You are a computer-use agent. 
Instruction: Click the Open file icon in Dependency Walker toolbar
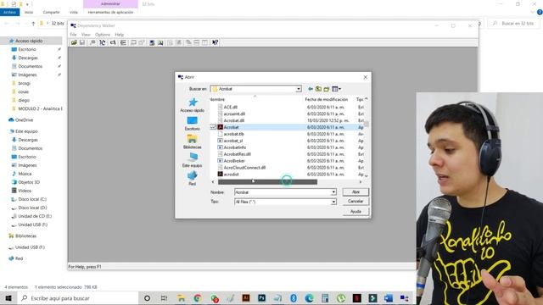74,42
